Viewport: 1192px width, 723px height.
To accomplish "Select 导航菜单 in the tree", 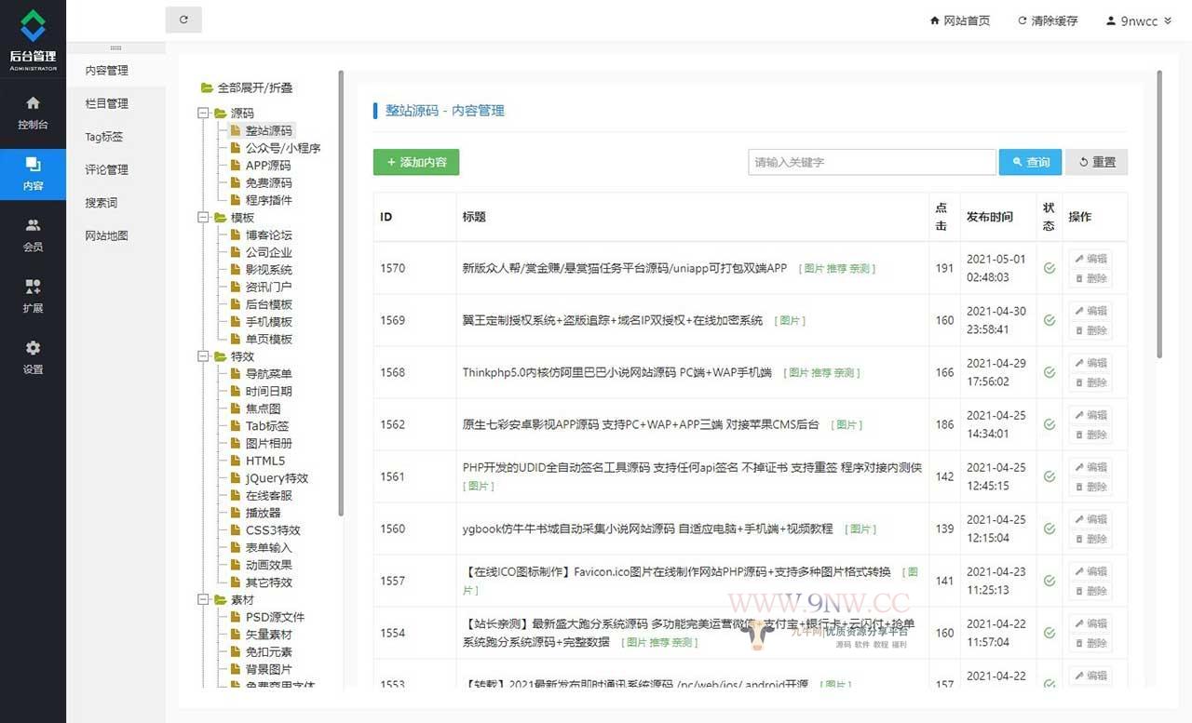I will 268,374.
